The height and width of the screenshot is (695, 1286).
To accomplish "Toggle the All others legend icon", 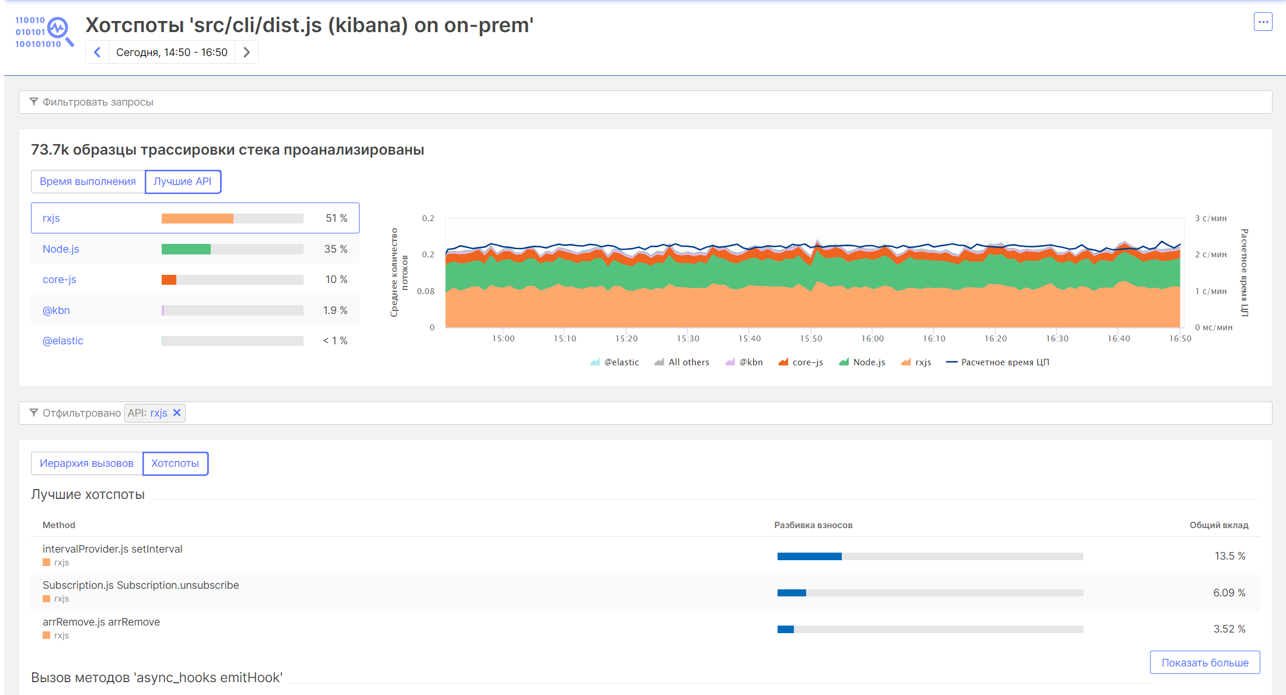I will pyautogui.click(x=659, y=362).
